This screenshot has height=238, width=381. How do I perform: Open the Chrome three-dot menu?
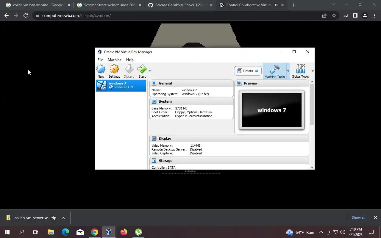(374, 16)
